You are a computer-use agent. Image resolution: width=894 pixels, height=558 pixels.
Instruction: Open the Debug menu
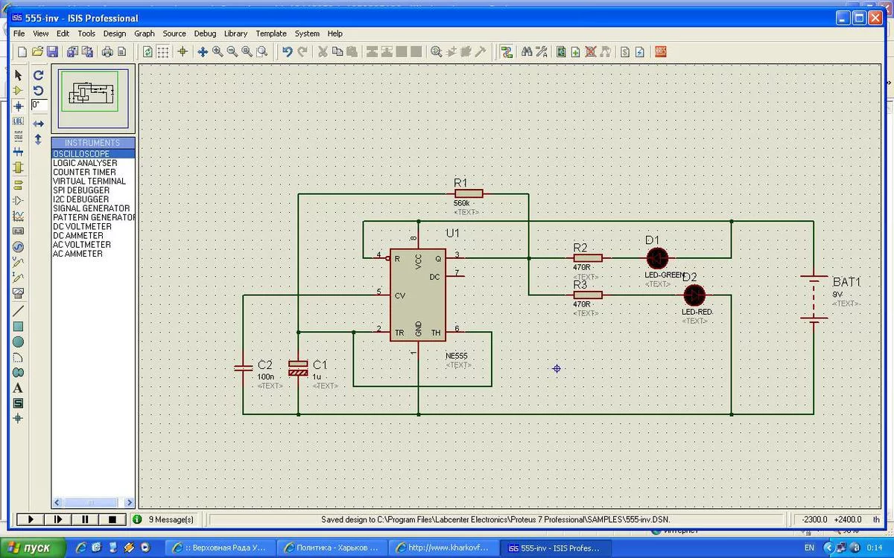click(205, 33)
